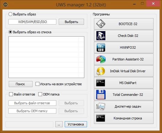Click 'Выбрать' beside answer file field
162x133 pixels.
71,103
